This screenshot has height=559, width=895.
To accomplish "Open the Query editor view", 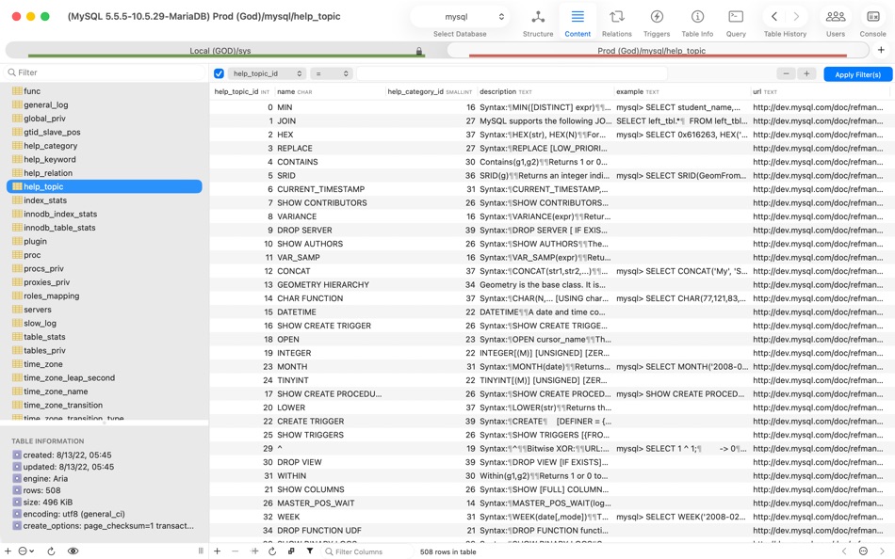I will coord(736,23).
